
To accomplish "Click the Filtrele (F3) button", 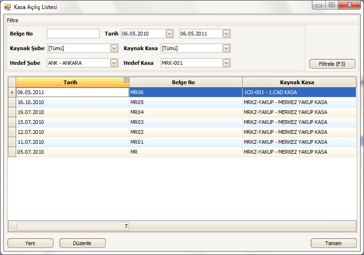I will (x=332, y=64).
